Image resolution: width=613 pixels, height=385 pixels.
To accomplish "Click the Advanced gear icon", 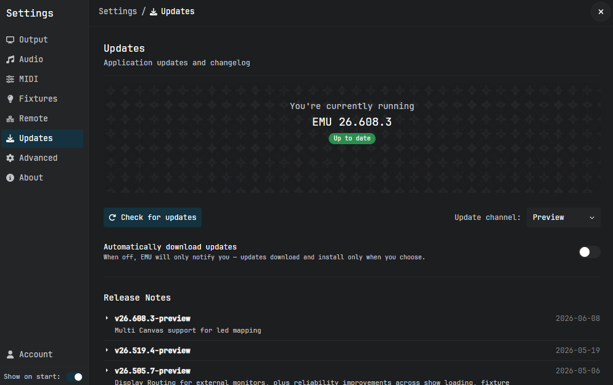I will point(10,158).
